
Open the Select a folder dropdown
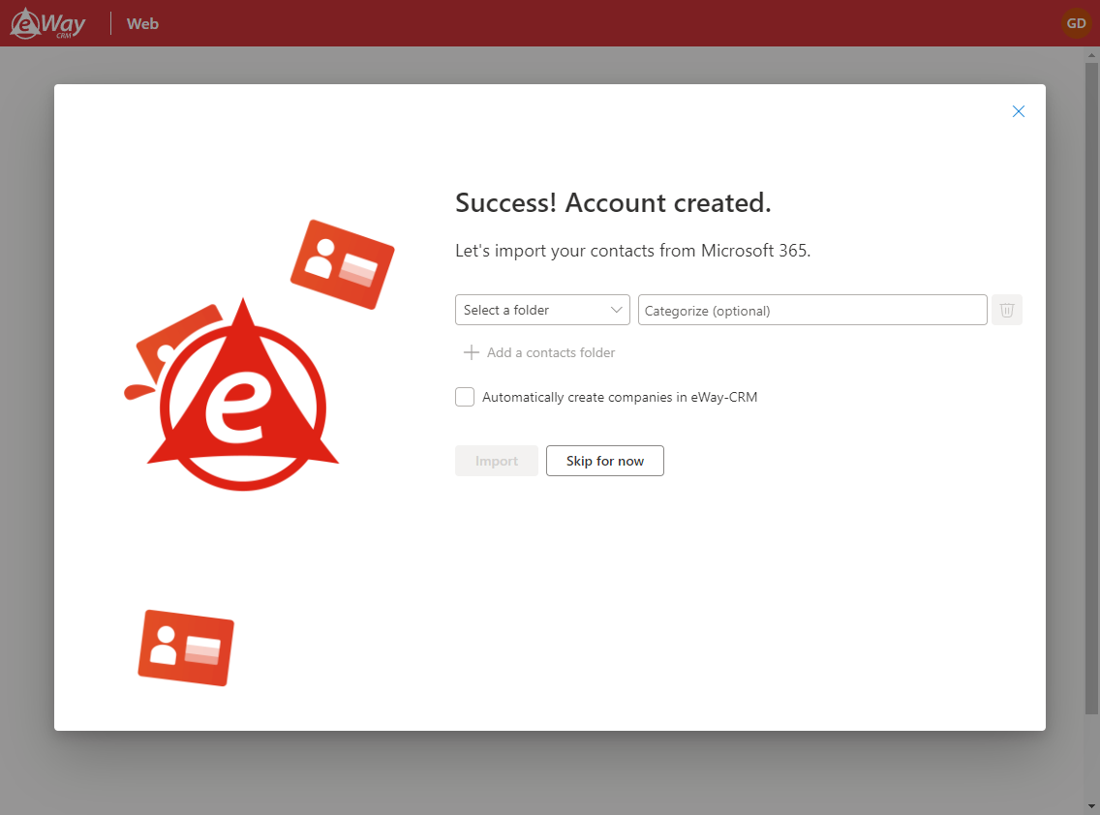pos(542,310)
